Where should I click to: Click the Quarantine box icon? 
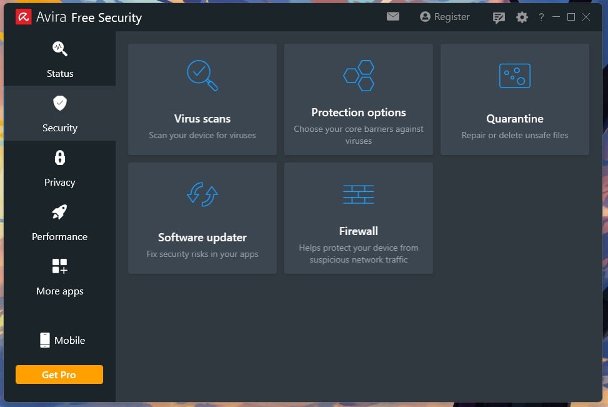click(515, 76)
